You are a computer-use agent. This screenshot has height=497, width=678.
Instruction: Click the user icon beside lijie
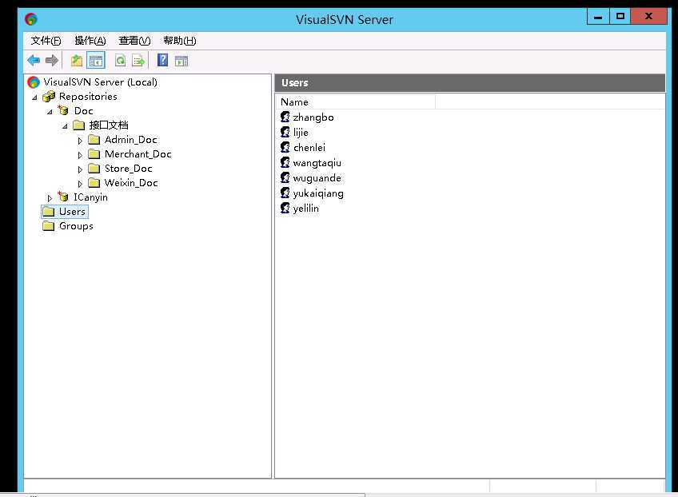pos(285,132)
